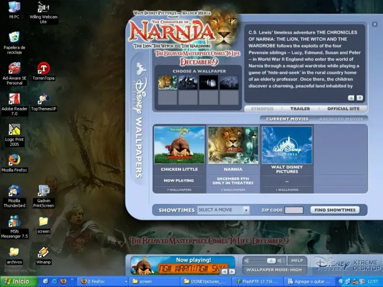Open the archivos folder on desktop
383x287 pixels.
(14, 255)
